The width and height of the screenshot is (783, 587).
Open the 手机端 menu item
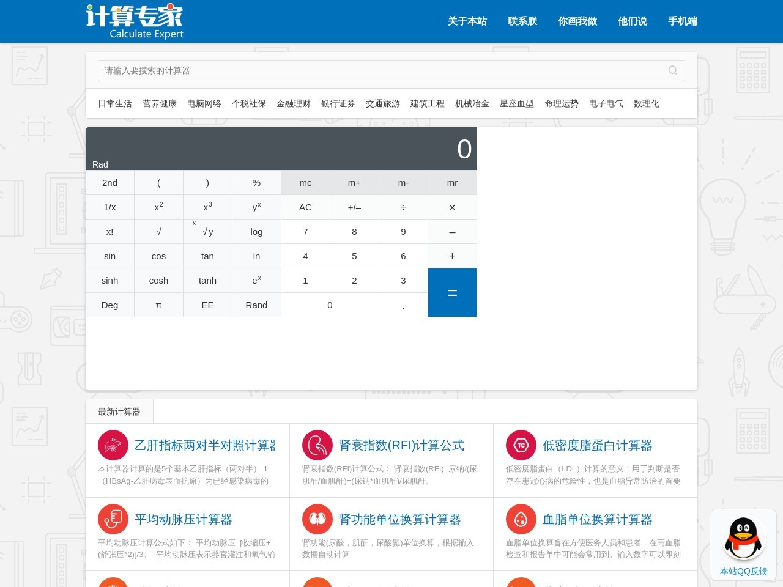683,21
